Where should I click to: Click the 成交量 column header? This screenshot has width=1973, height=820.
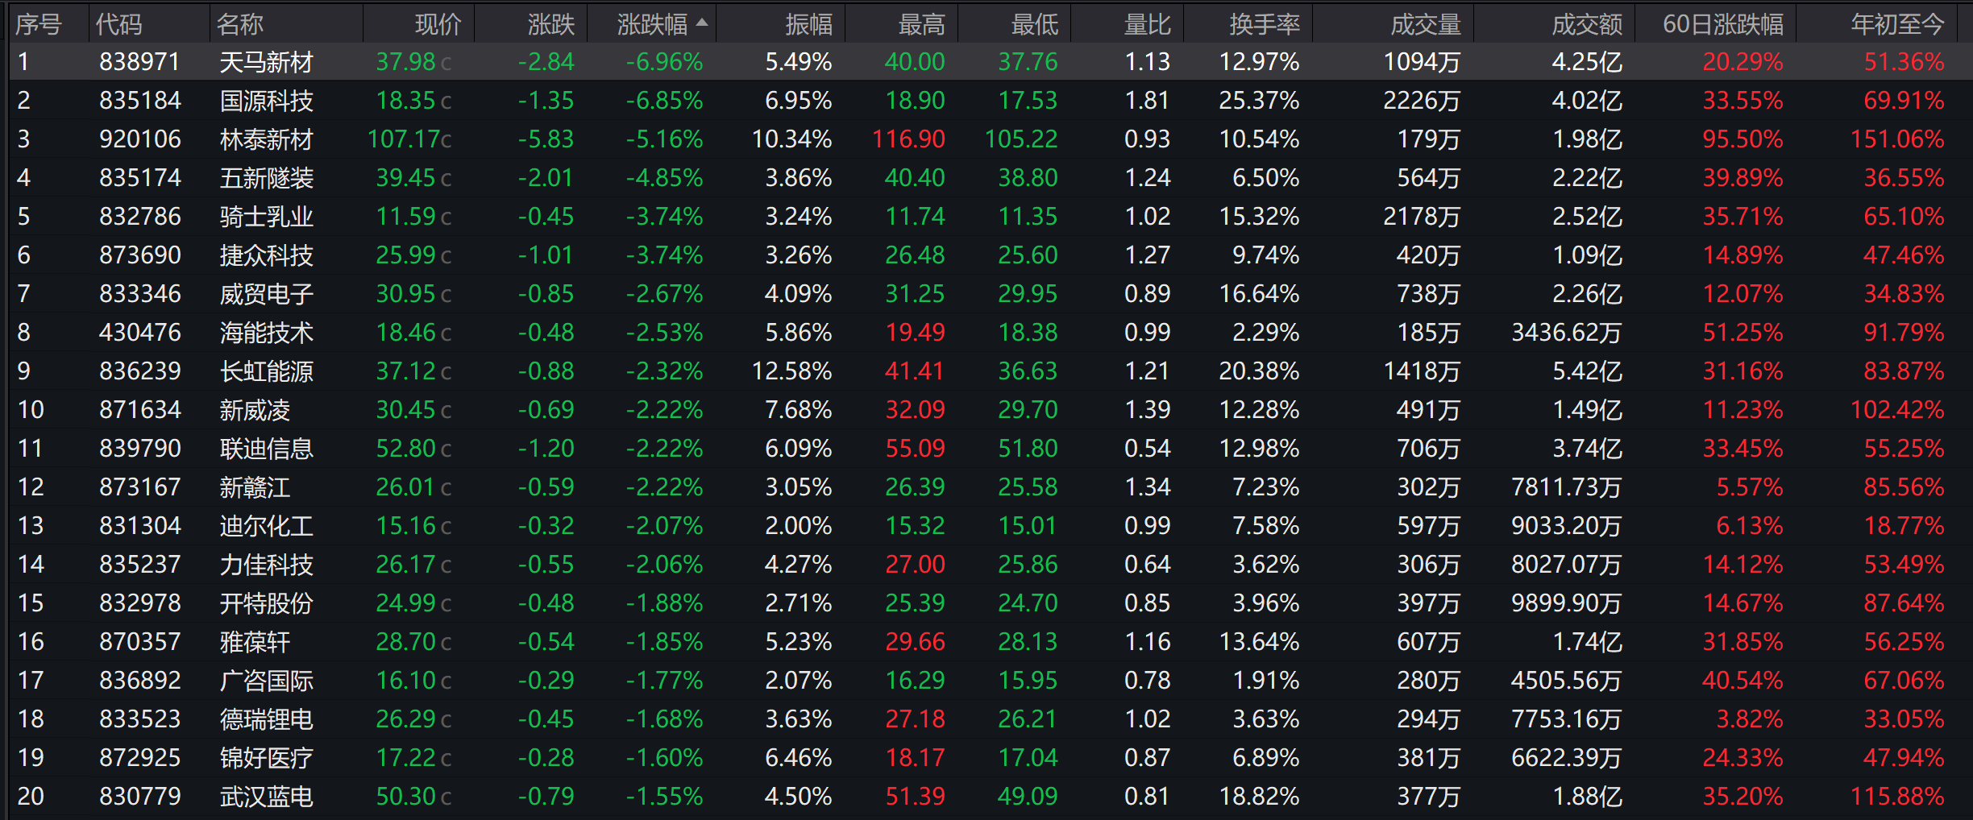[x=1426, y=24]
